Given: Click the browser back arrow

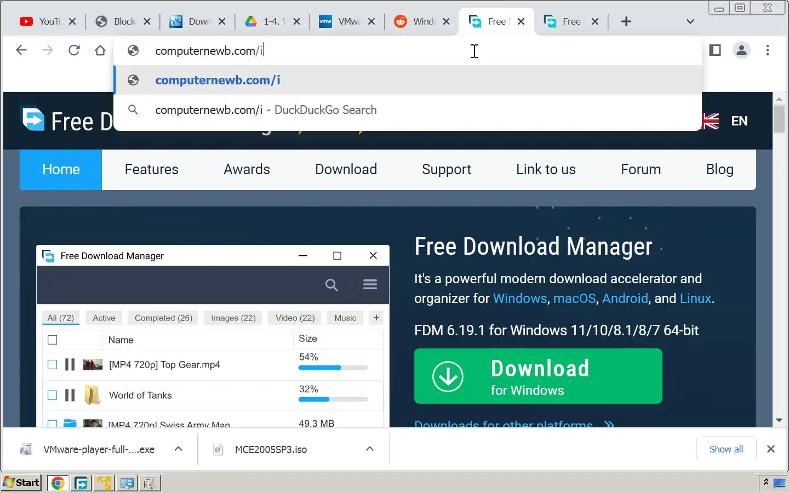Looking at the screenshot, I should (x=21, y=50).
